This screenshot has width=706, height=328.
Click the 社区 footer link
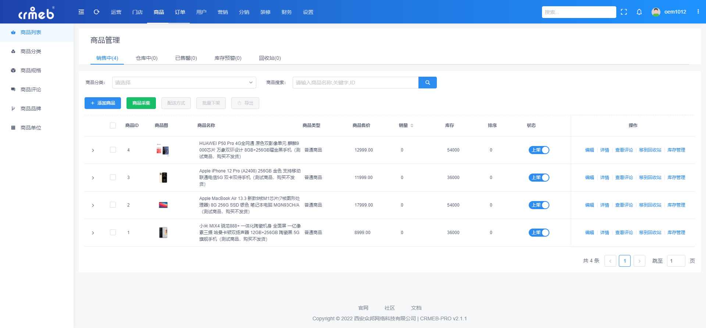point(390,308)
